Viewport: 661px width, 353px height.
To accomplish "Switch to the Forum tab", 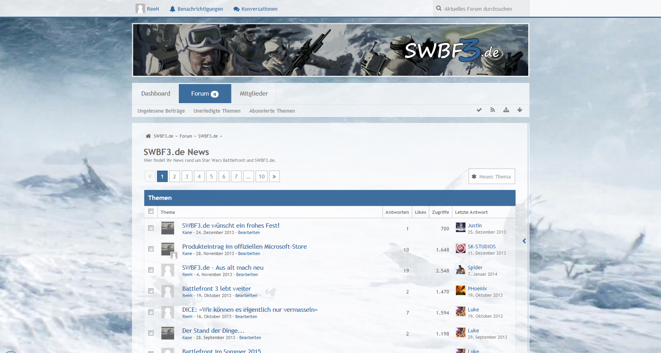I will point(205,94).
